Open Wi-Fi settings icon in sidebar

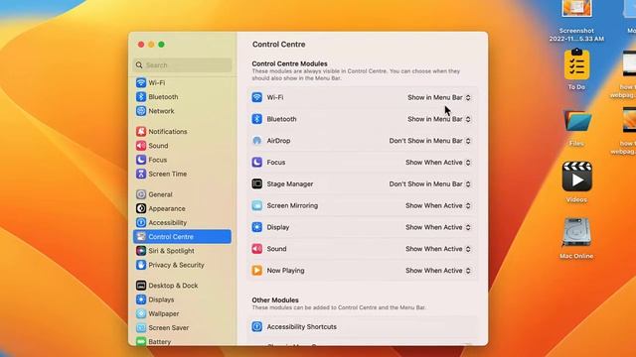tap(141, 82)
